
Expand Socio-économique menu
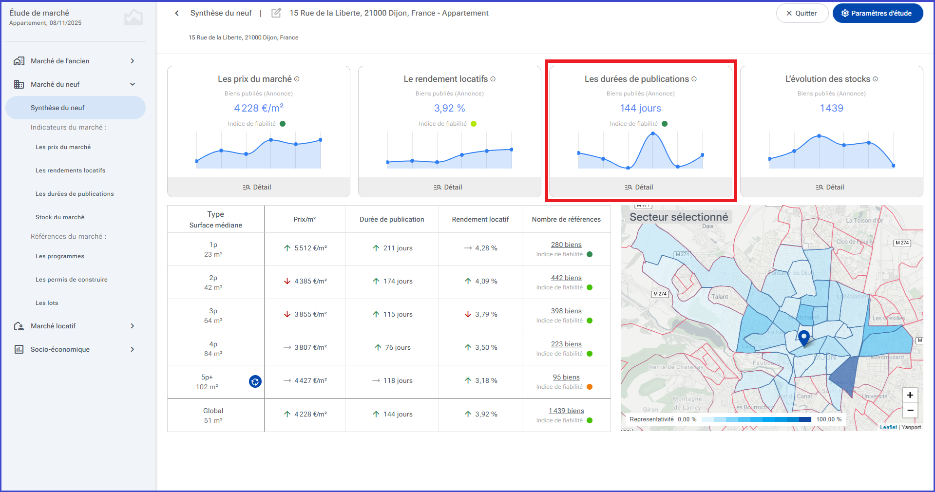tap(76, 349)
